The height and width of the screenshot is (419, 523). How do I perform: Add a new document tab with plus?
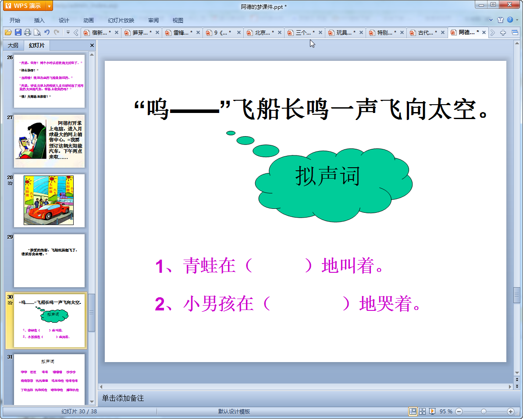click(503, 33)
